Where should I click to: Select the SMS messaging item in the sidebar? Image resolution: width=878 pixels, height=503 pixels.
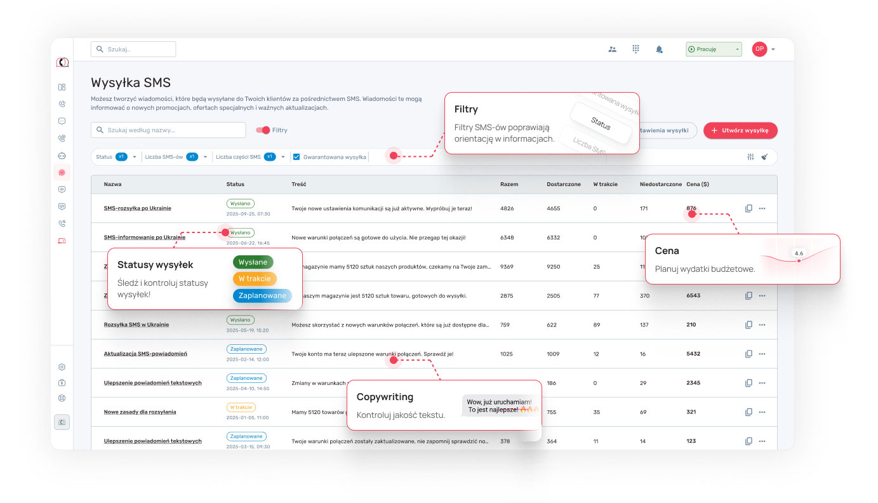62,172
